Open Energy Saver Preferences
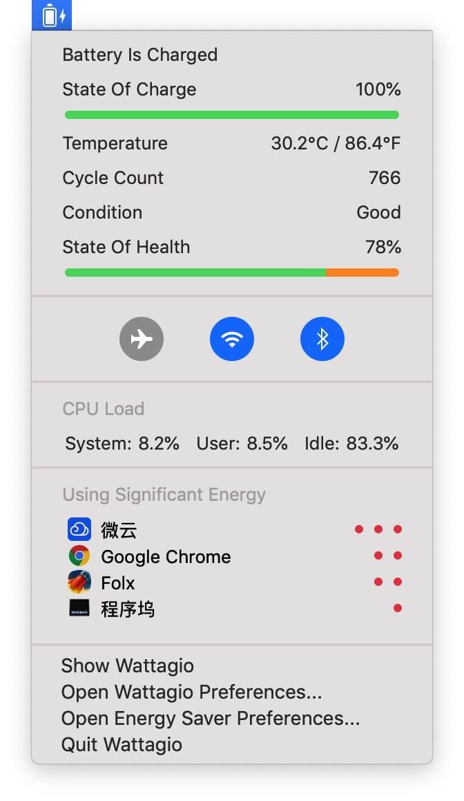Viewport: 464px width, 801px height. tap(211, 719)
